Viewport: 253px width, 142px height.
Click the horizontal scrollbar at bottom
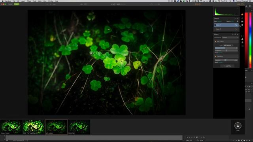pyautogui.click(x=94, y=138)
